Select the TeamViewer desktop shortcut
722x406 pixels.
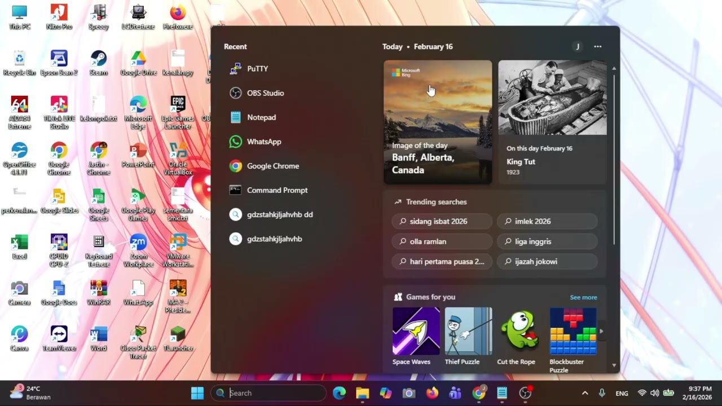click(x=59, y=339)
